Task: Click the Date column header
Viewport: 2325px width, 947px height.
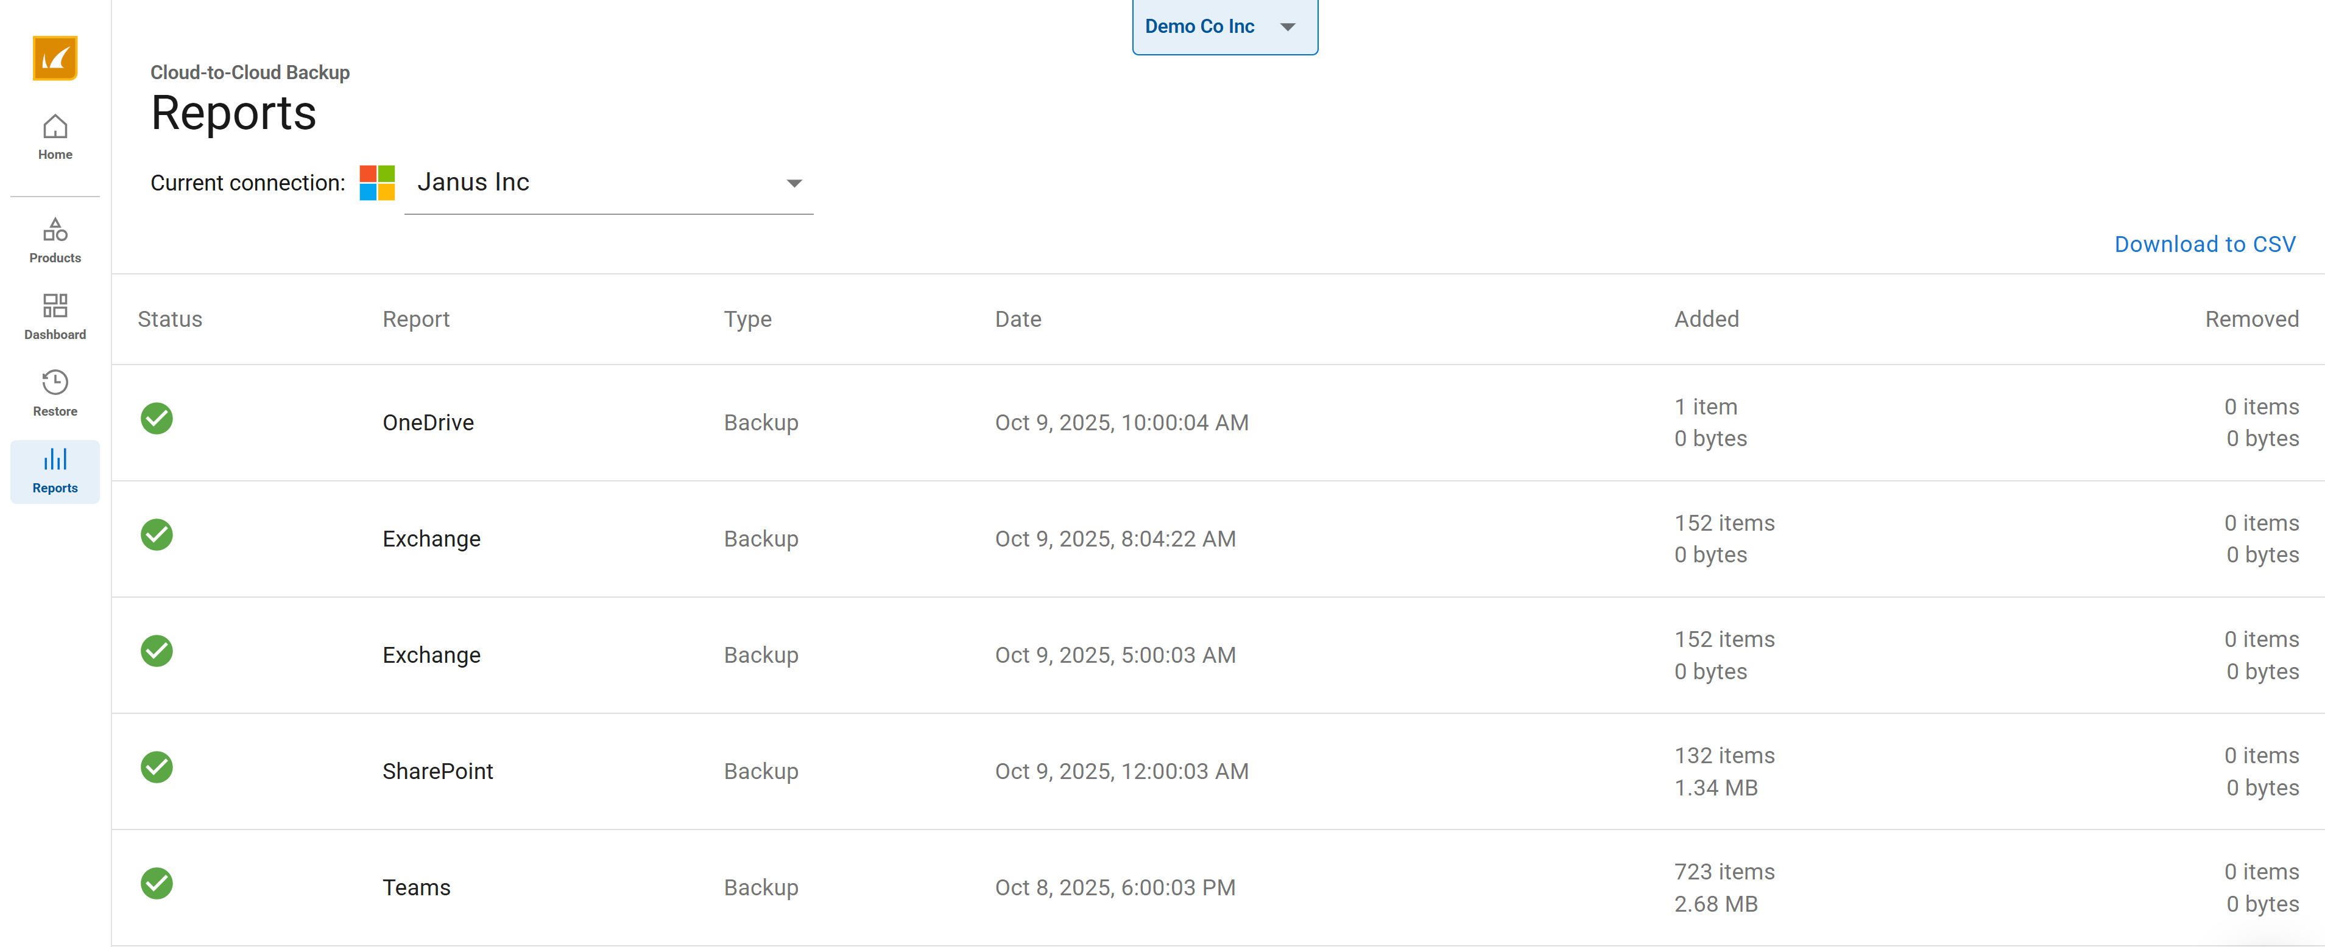Action: tap(1017, 320)
